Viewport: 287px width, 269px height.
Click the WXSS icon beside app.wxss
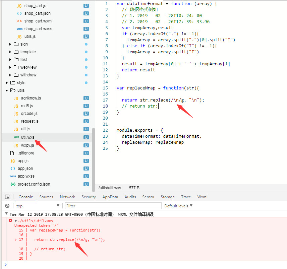(13, 176)
